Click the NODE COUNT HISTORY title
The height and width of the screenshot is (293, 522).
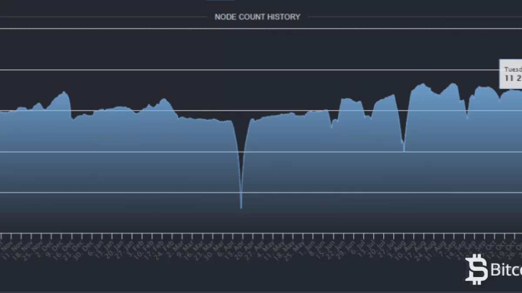[257, 17]
